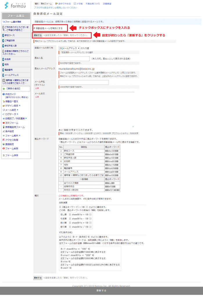Screen dimensions: 203x297
Task: Toggle 自動返信メールを有効にする checkbox
Action: [35, 28]
